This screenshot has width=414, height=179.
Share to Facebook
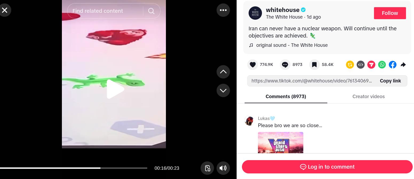393,65
